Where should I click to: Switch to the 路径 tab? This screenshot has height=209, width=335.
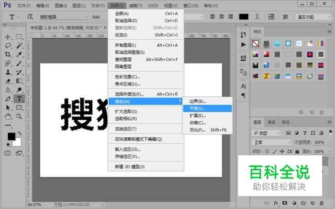285,122
